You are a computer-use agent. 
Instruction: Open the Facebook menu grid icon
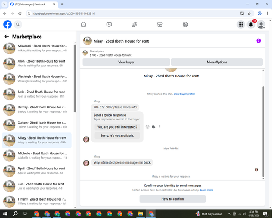tap(240, 25)
